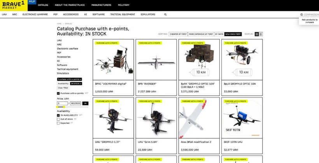Open the BPA "AVENGER" product thumbnail
Image resolution: width=319 pixels, height=163 pixels.
click(156, 60)
